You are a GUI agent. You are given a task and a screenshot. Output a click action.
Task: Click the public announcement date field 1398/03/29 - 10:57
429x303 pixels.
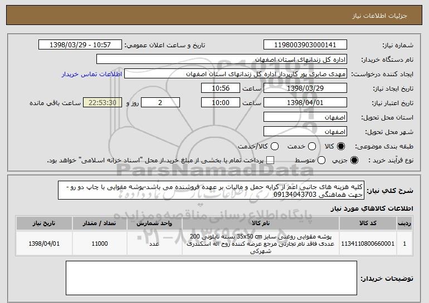(x=80, y=45)
